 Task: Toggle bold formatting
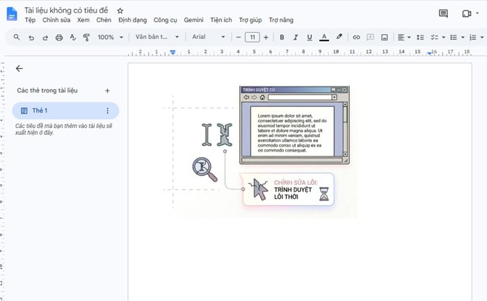click(x=282, y=38)
